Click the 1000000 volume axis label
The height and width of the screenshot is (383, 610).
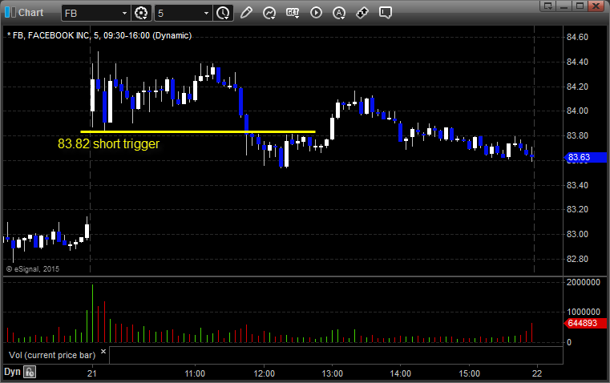click(x=584, y=312)
